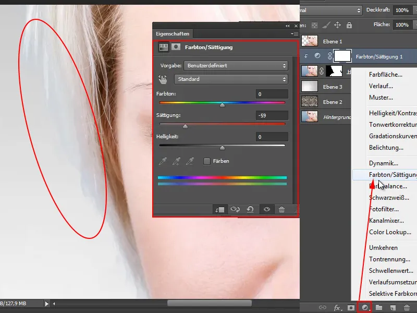Click the Deckkraft 100% field

coord(402,10)
